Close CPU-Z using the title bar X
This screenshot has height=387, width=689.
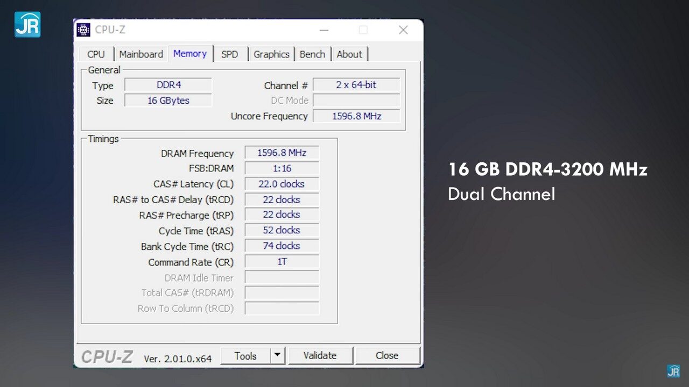click(x=403, y=30)
